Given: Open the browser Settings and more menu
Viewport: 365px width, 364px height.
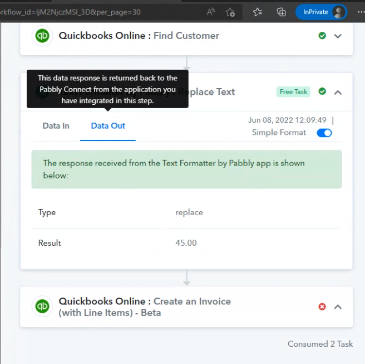Looking at the screenshot, I should point(361,12).
